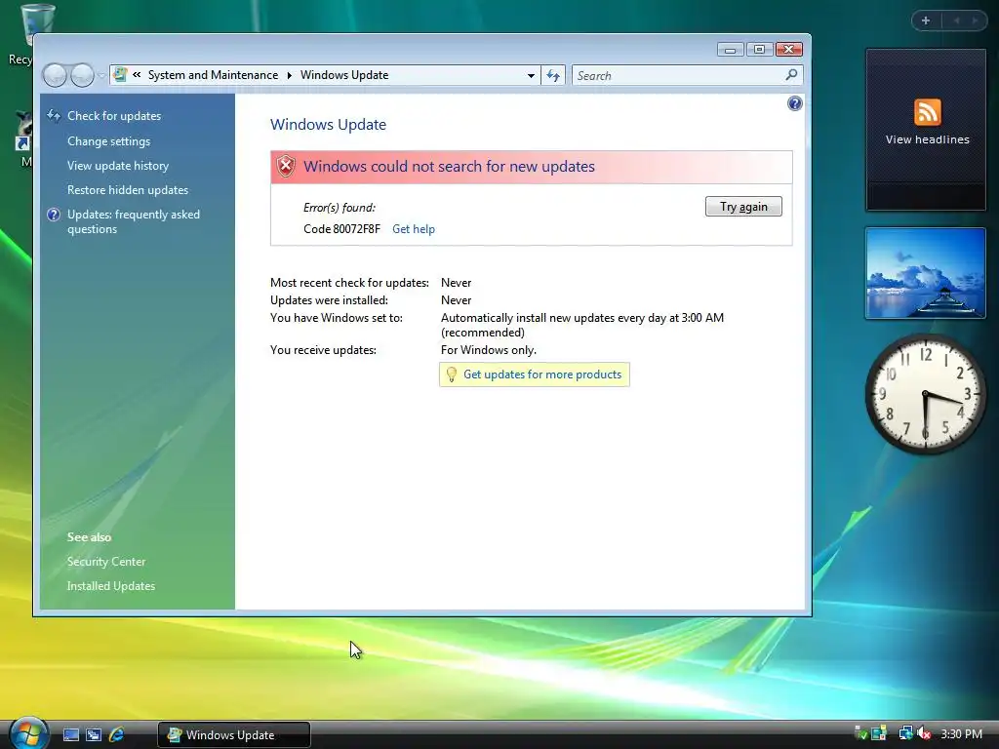Viewport: 999px width, 749px height.
Task: Click the Windows could not search message
Action: (449, 166)
